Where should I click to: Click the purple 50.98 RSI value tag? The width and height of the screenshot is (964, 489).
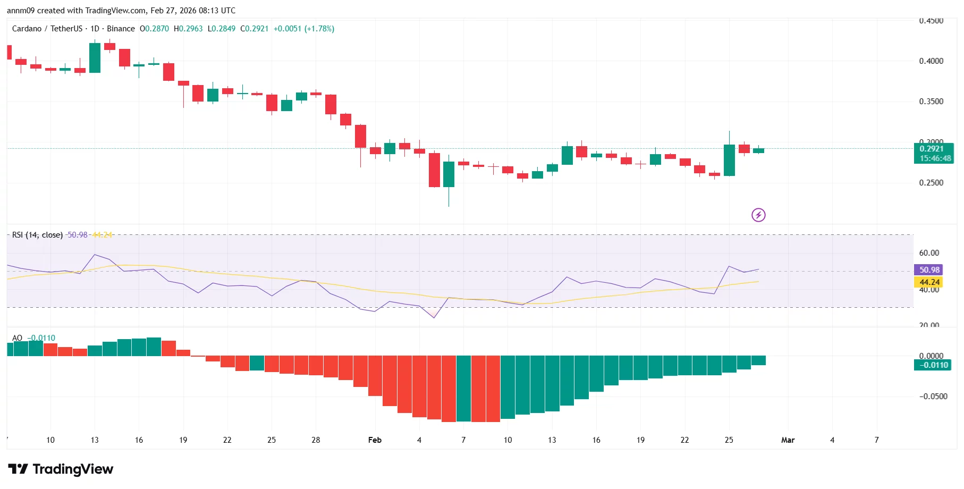(x=928, y=270)
